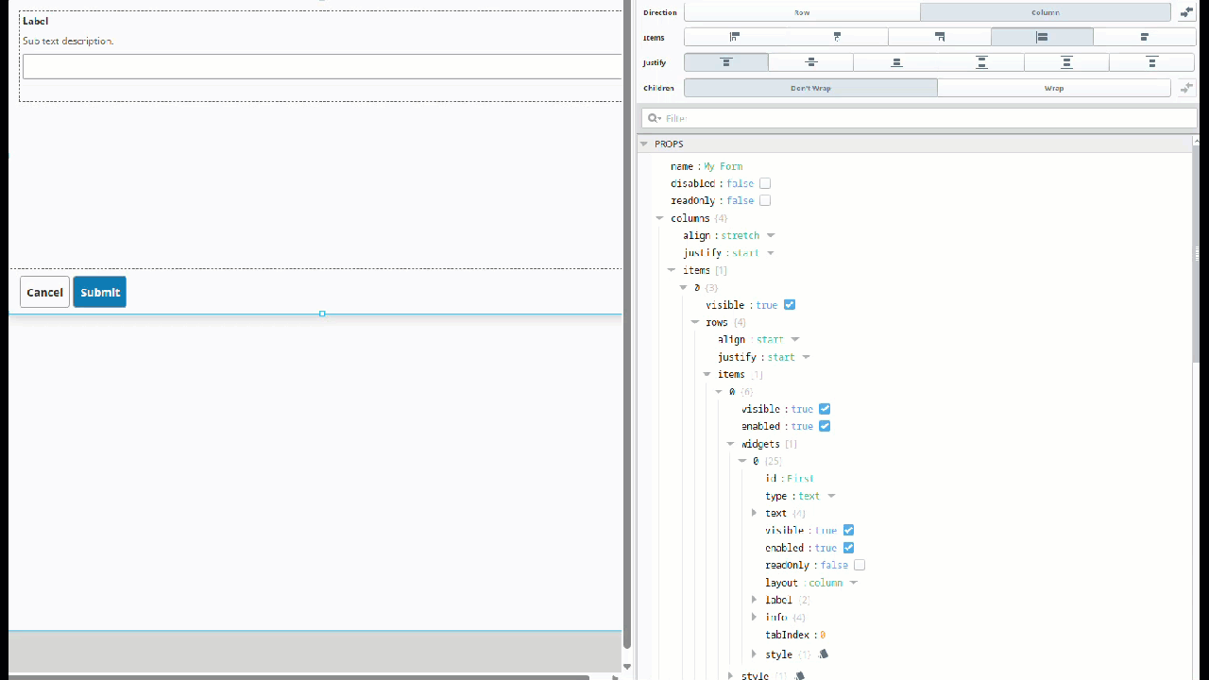Uncheck enabled for the First widget

click(x=848, y=548)
